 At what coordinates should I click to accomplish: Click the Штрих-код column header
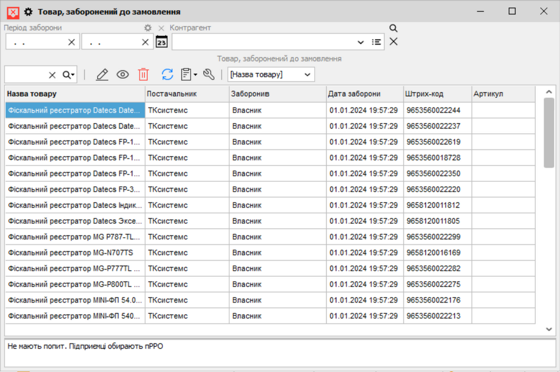(x=437, y=94)
